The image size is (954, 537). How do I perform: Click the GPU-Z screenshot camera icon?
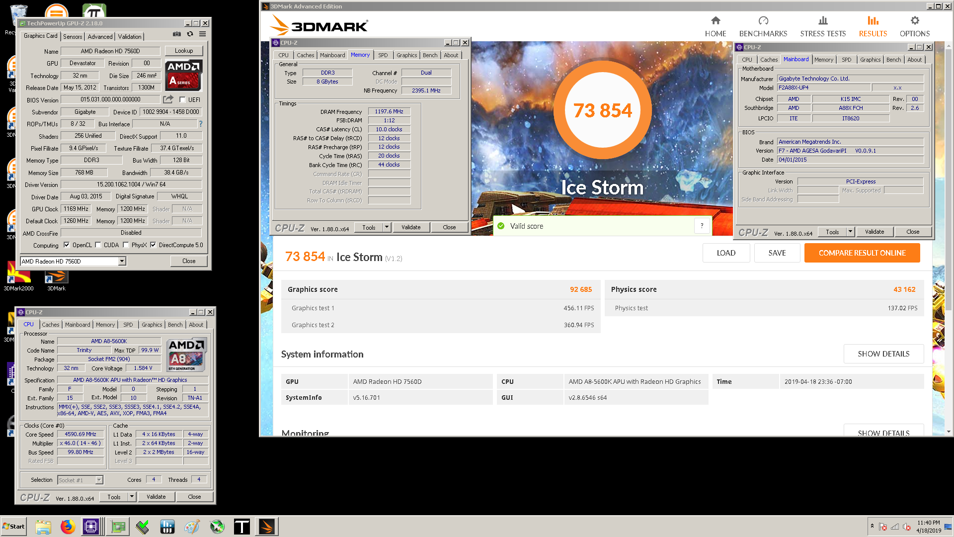coord(176,34)
